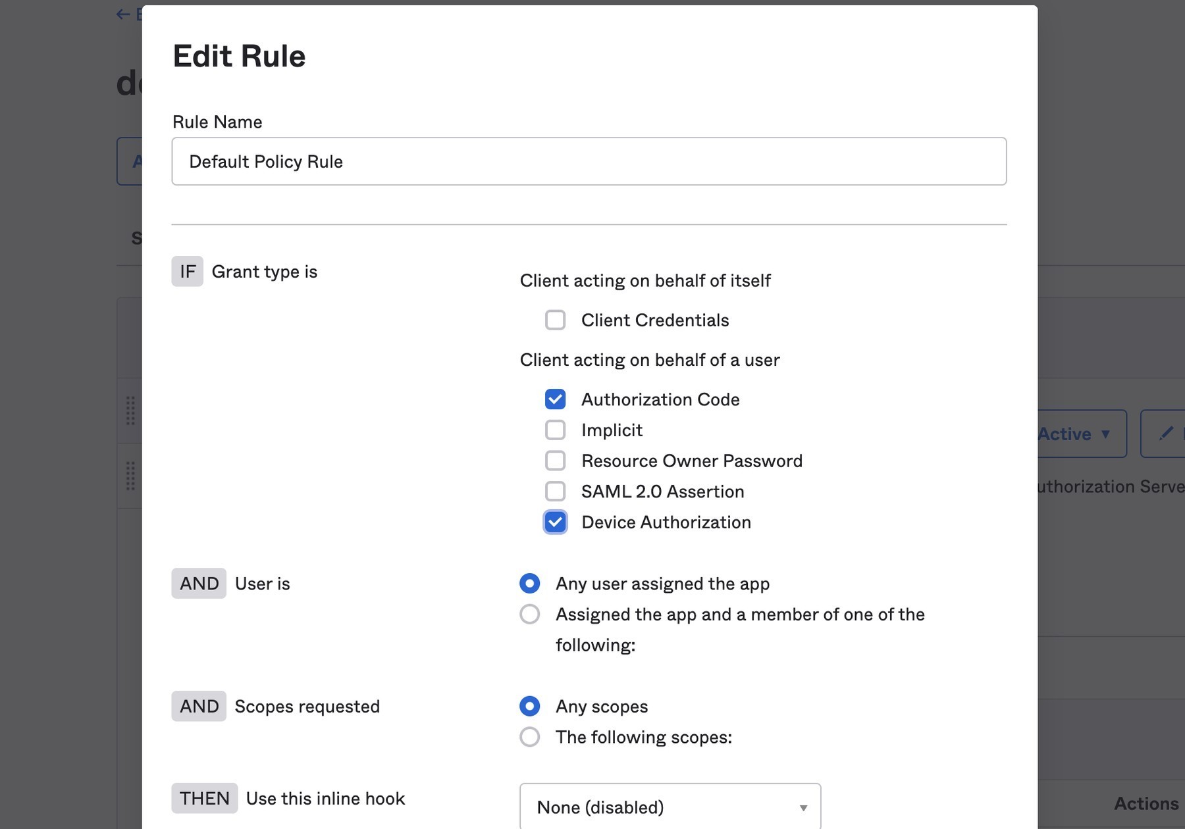Click the back arrow behind the dialog
The width and height of the screenshot is (1185, 829).
(123, 14)
